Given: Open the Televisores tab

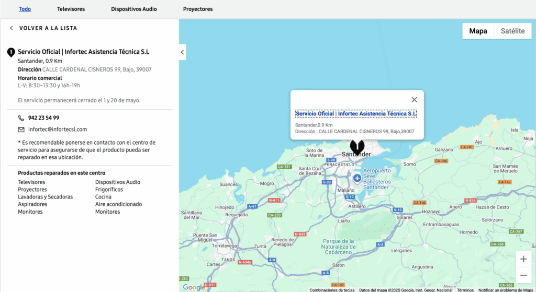Looking at the screenshot, I should (x=71, y=9).
